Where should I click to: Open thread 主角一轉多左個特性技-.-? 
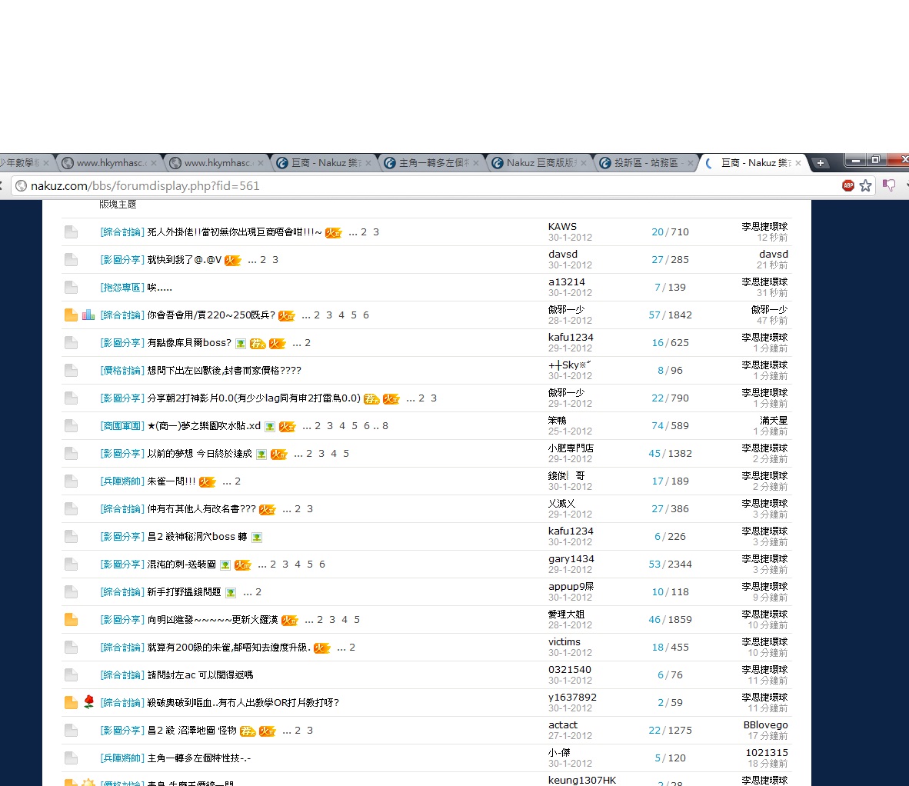(x=199, y=758)
